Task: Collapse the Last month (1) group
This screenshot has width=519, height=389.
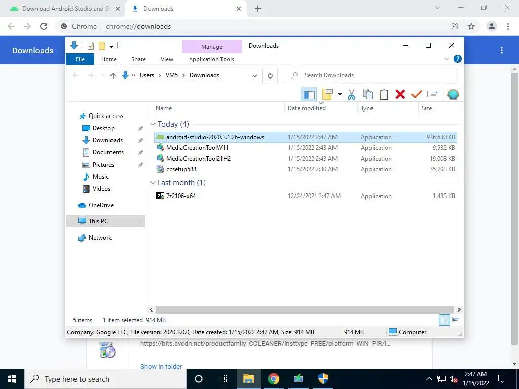Action: 153,183
